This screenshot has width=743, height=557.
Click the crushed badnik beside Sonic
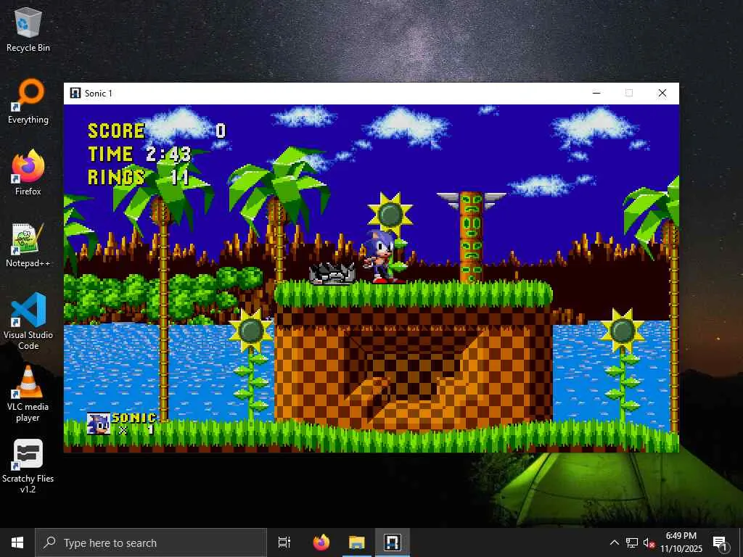coord(332,273)
